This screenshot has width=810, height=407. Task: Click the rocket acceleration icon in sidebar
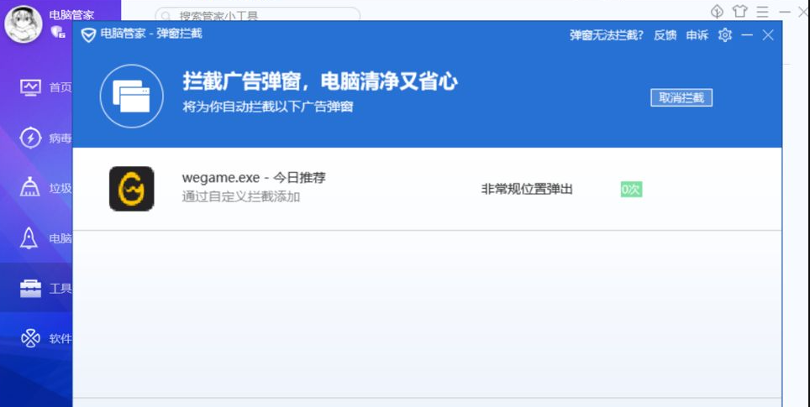[30, 238]
